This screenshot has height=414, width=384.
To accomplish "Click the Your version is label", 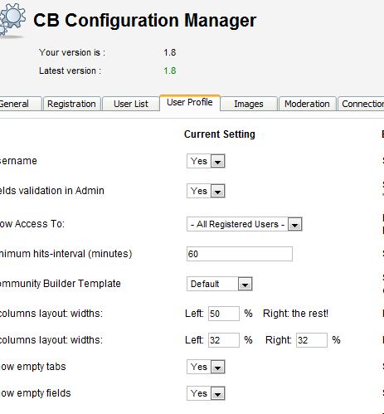I will tap(72, 52).
